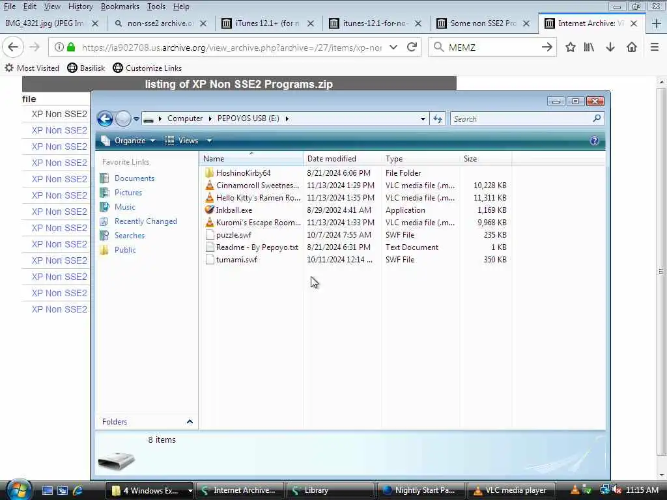Screen dimensions: 667x500
Task: Sort by Size column header
Action: tap(485, 159)
